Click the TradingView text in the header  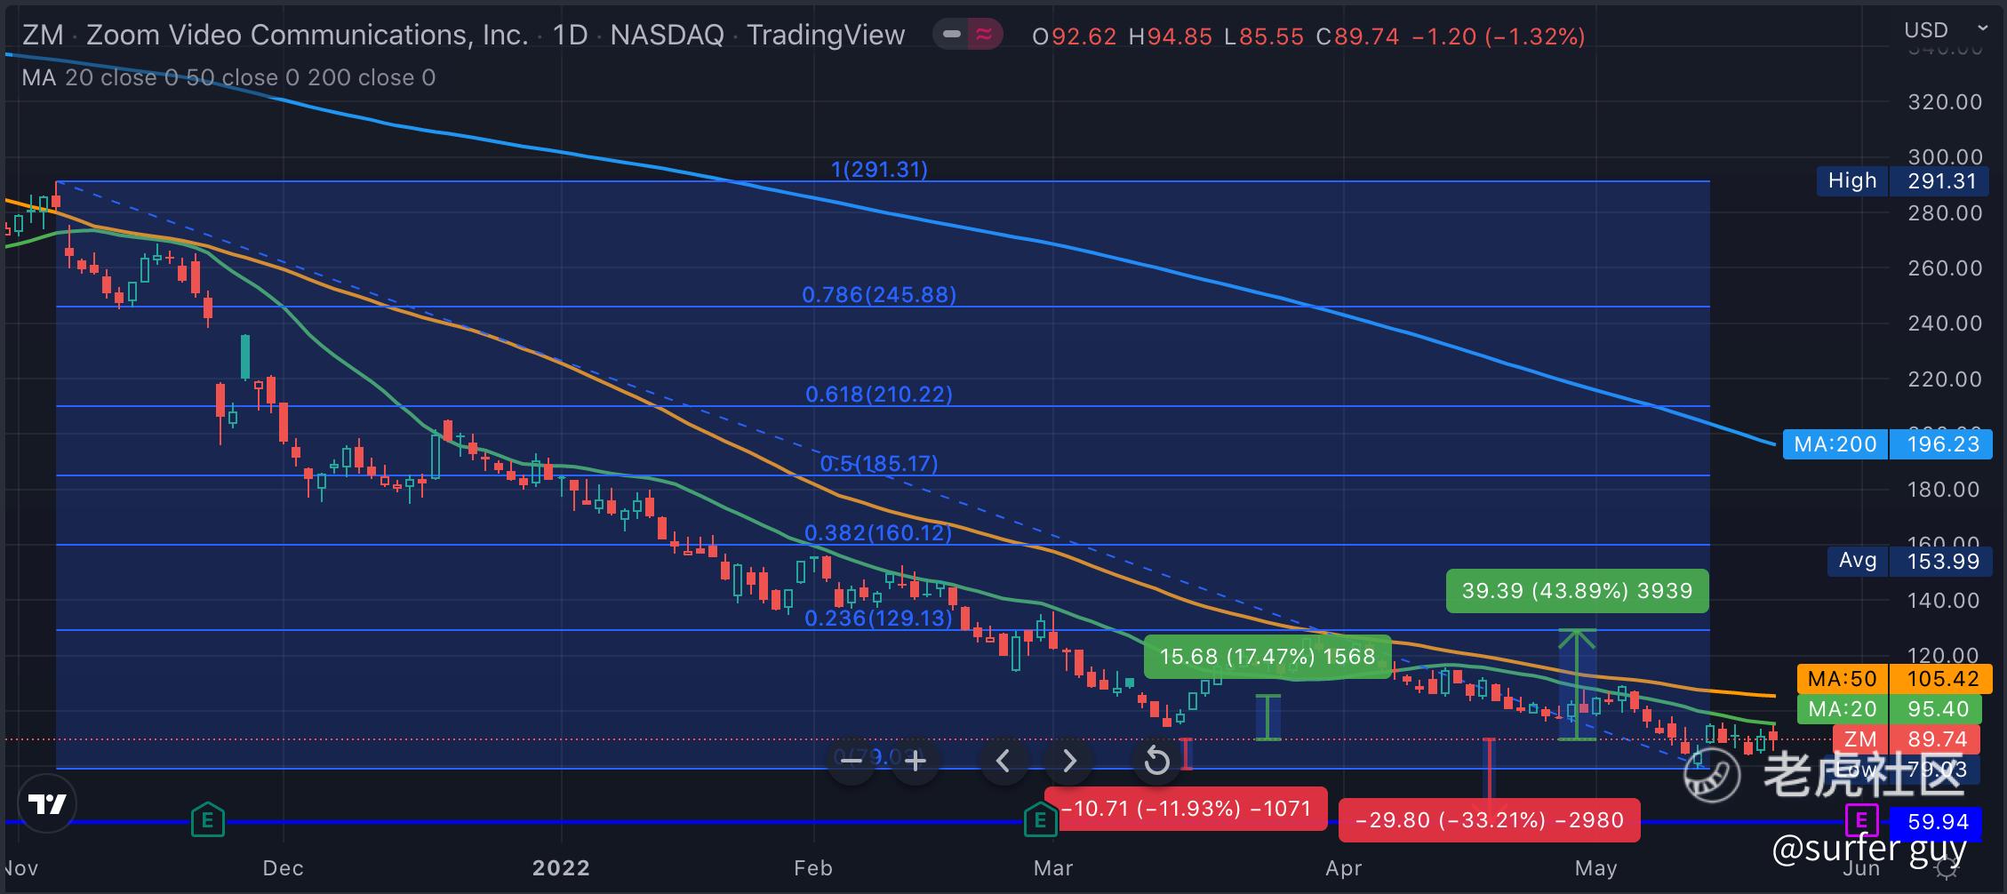coord(826,35)
